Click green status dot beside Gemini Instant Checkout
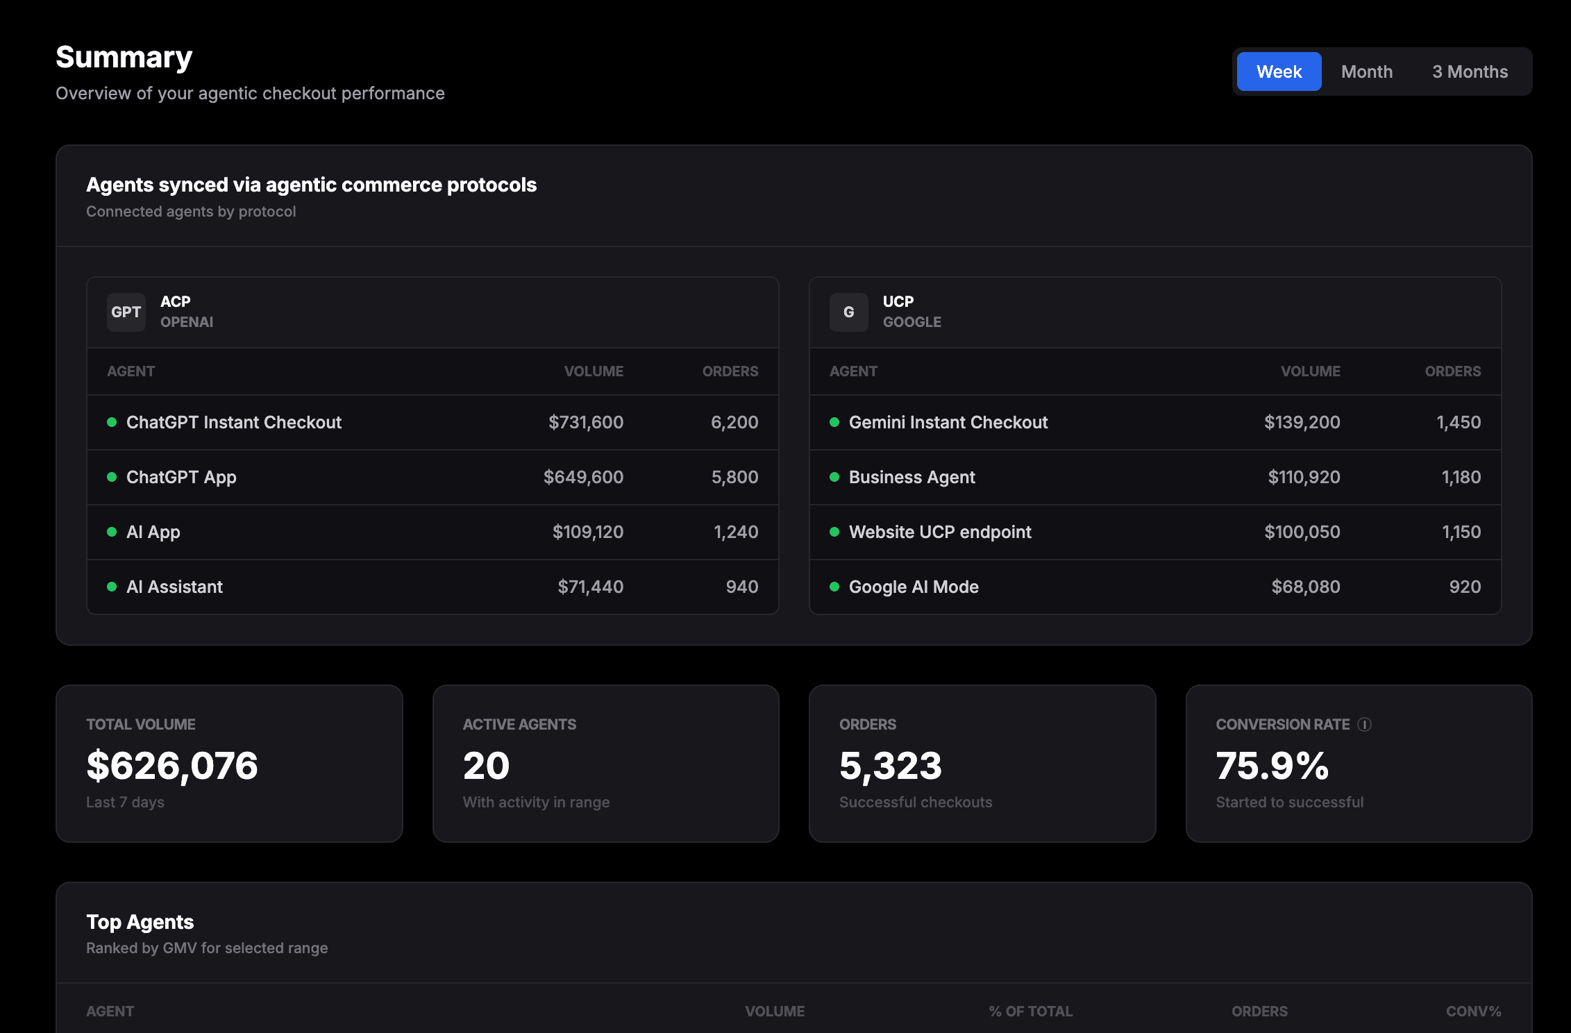The width and height of the screenshot is (1571, 1033). [834, 422]
